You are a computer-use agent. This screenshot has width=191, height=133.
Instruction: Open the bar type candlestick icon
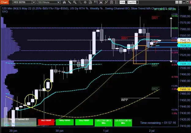tap(64, 2)
